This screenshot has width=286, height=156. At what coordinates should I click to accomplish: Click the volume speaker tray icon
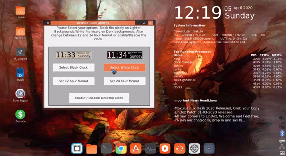(282, 118)
